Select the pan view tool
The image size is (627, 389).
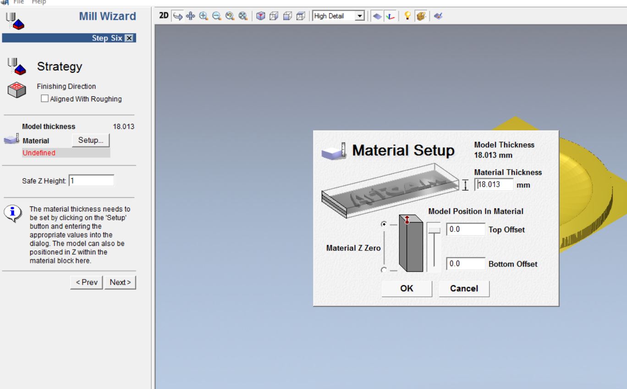[190, 16]
